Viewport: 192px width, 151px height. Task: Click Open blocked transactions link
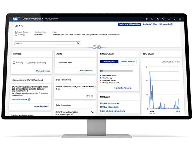pos(113,111)
